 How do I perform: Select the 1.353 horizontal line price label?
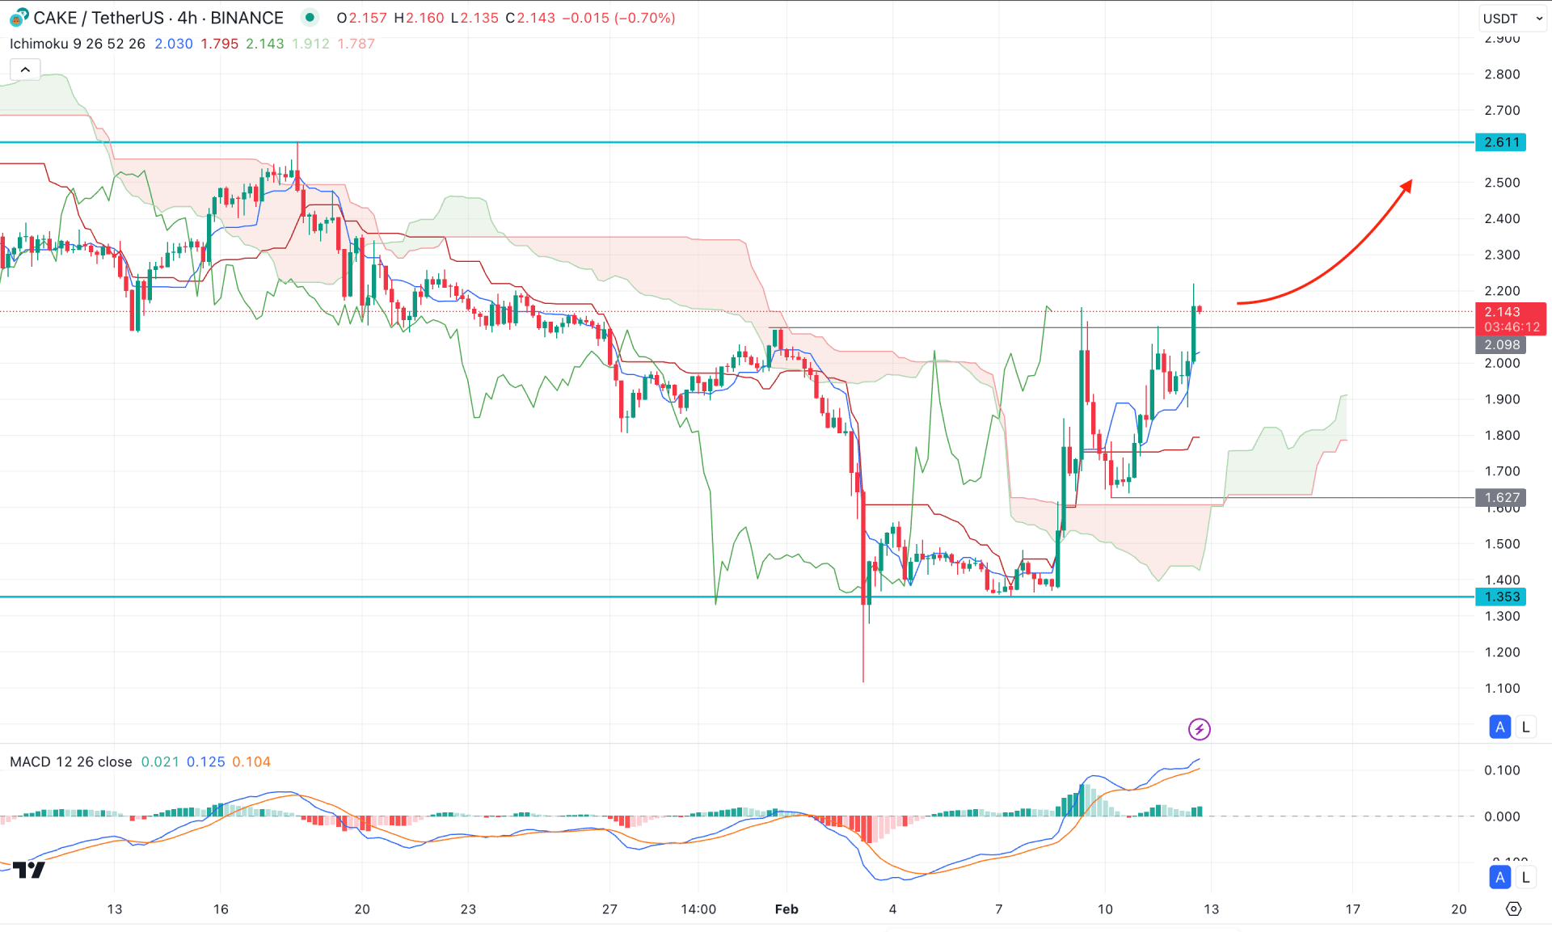click(1500, 597)
